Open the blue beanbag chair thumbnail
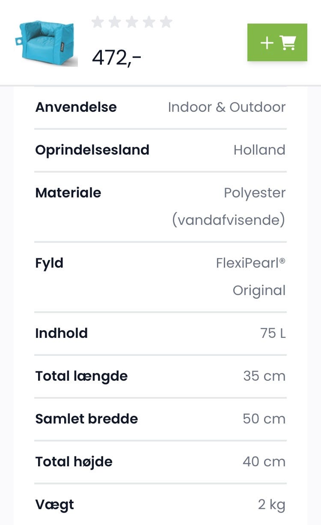 pyautogui.click(x=46, y=43)
